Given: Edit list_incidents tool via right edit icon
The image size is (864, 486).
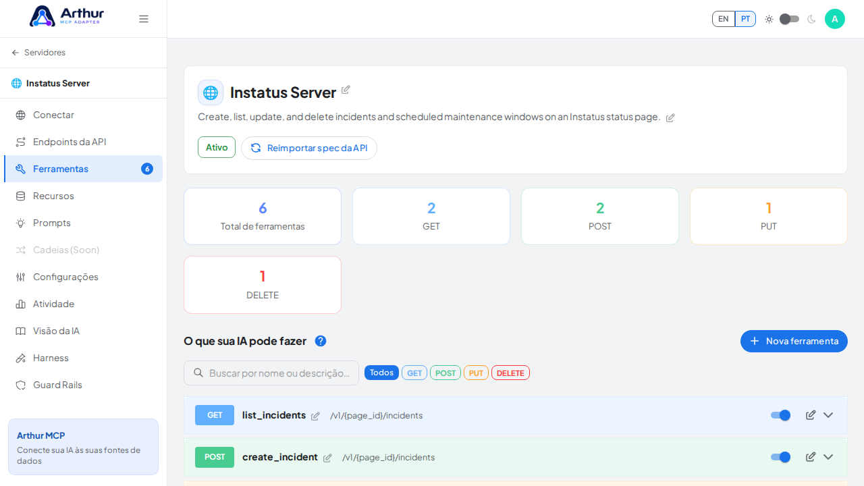Looking at the screenshot, I should click(x=811, y=415).
